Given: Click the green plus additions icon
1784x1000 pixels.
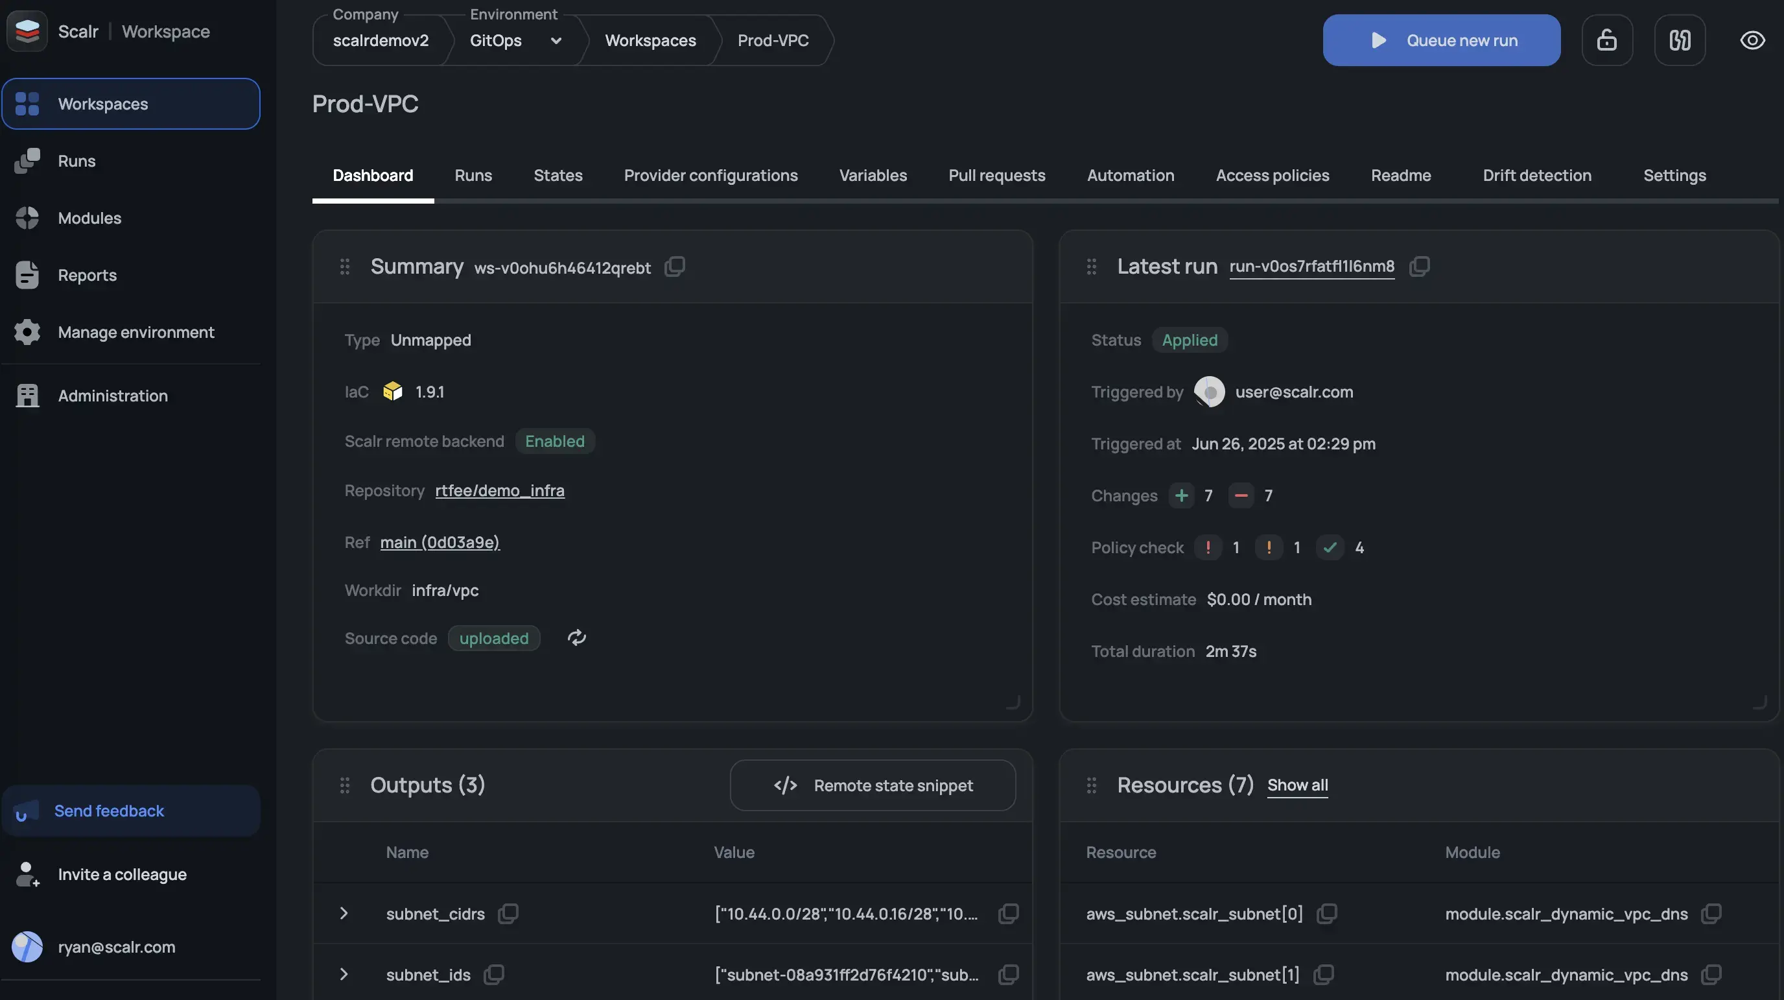Looking at the screenshot, I should 1182,495.
